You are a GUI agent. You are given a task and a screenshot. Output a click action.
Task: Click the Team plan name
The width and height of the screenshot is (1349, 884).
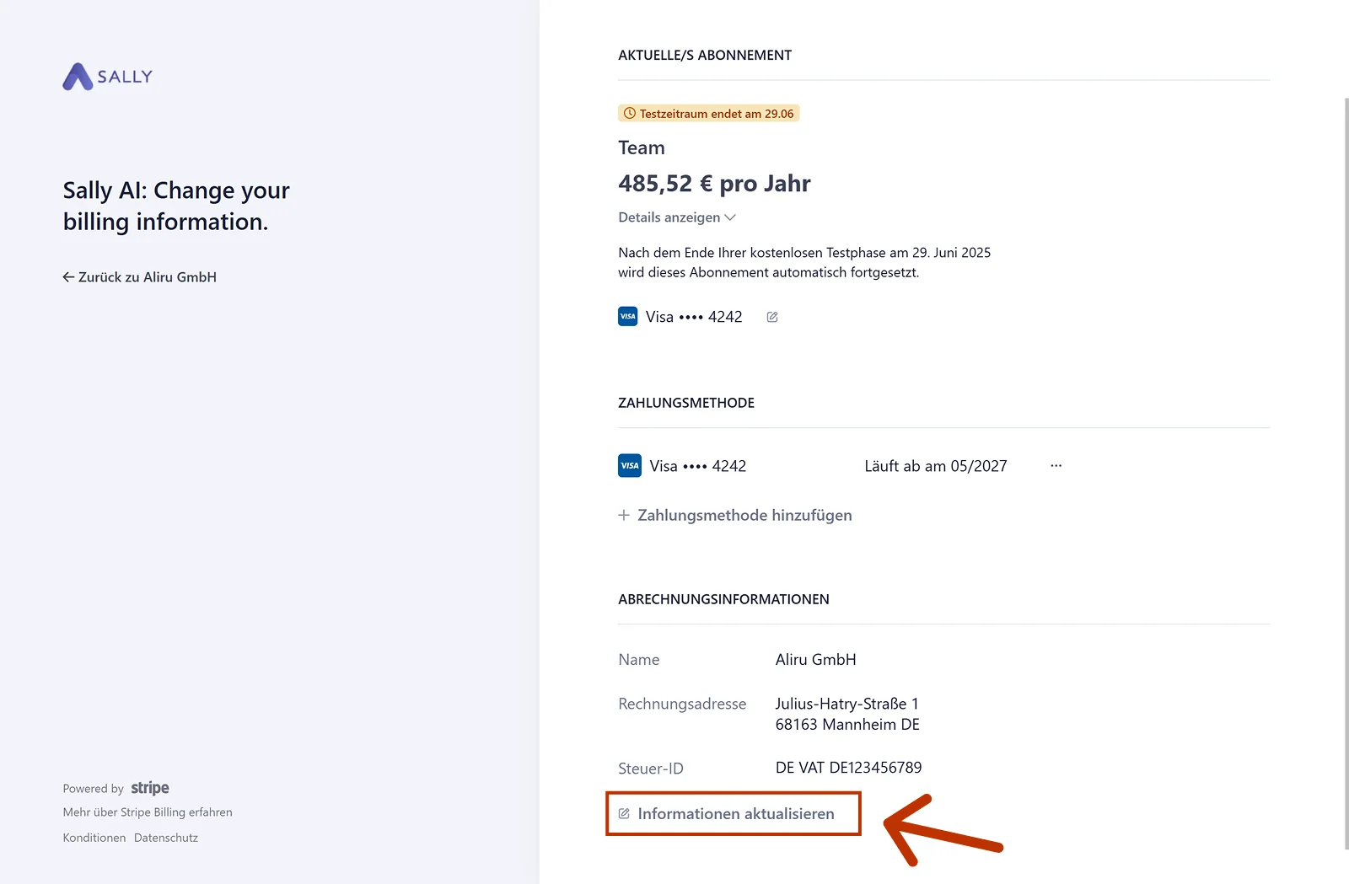coord(642,148)
